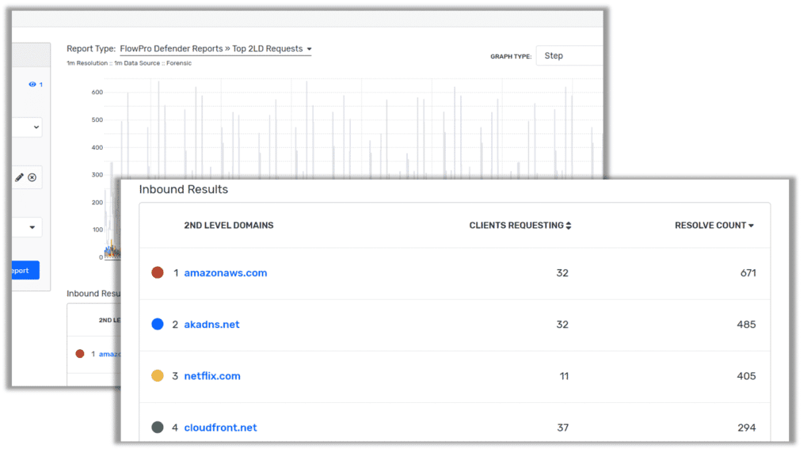The height and width of the screenshot is (460, 811).
Task: Click the 2nd Level Domains column header
Action: 229,226
